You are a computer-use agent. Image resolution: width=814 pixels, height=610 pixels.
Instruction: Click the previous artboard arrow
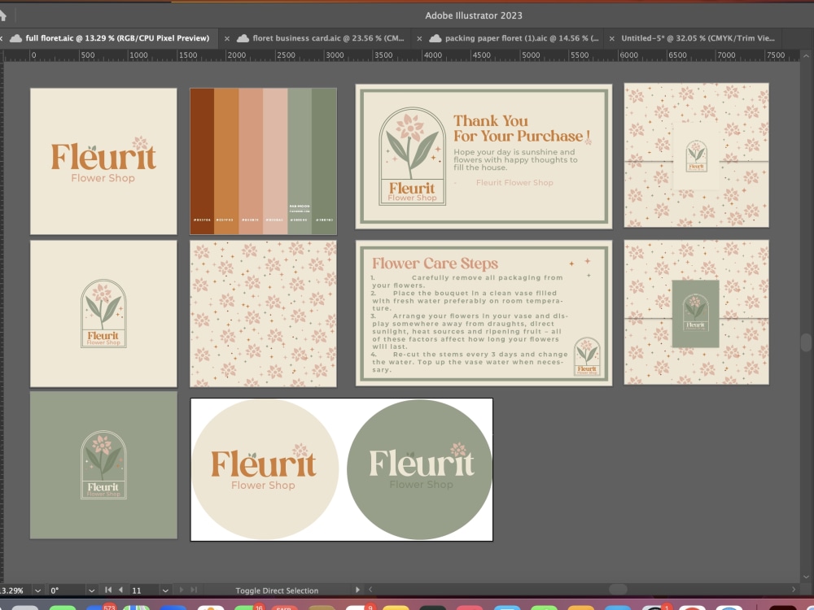120,590
